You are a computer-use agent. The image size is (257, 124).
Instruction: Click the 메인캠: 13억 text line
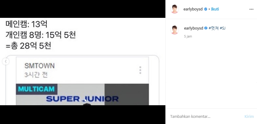tap(26, 24)
